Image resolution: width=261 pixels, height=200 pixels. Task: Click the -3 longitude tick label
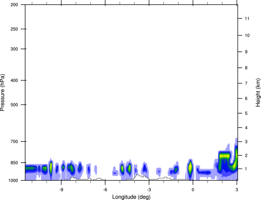pos(149,190)
